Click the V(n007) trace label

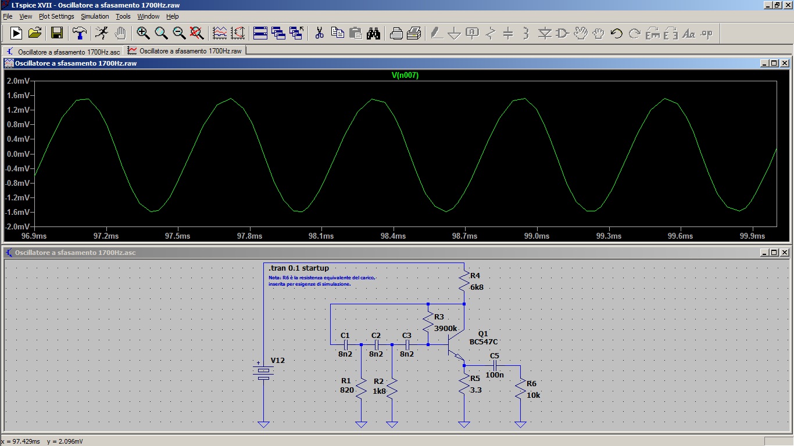(405, 75)
